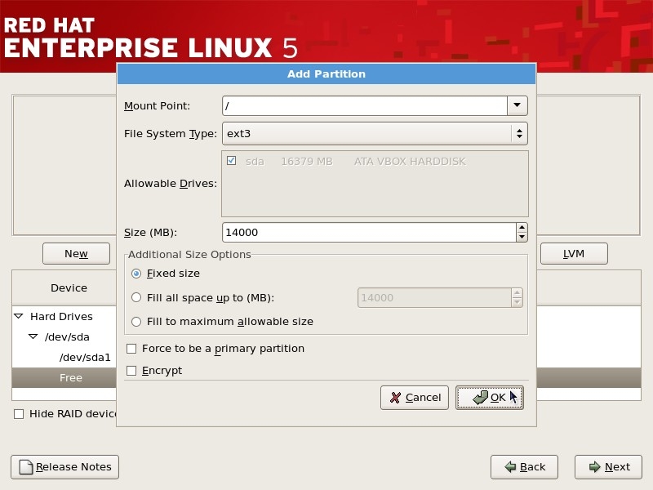The height and width of the screenshot is (490, 653).
Task: Select Fill to maximum allowable size
Action: pyautogui.click(x=136, y=322)
